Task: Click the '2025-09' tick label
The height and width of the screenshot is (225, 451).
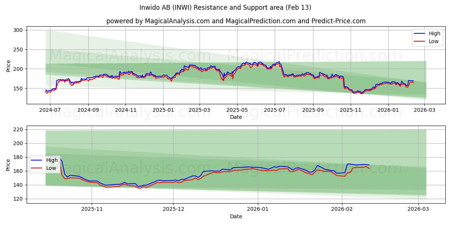Action: click(x=313, y=110)
